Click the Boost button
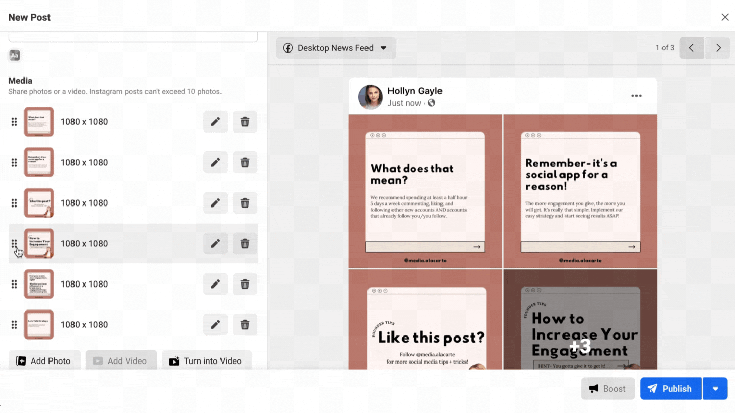Screen dimensions: 735x413 coord(608,389)
